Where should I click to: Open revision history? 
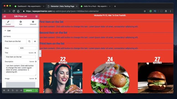[x=13, y=90]
